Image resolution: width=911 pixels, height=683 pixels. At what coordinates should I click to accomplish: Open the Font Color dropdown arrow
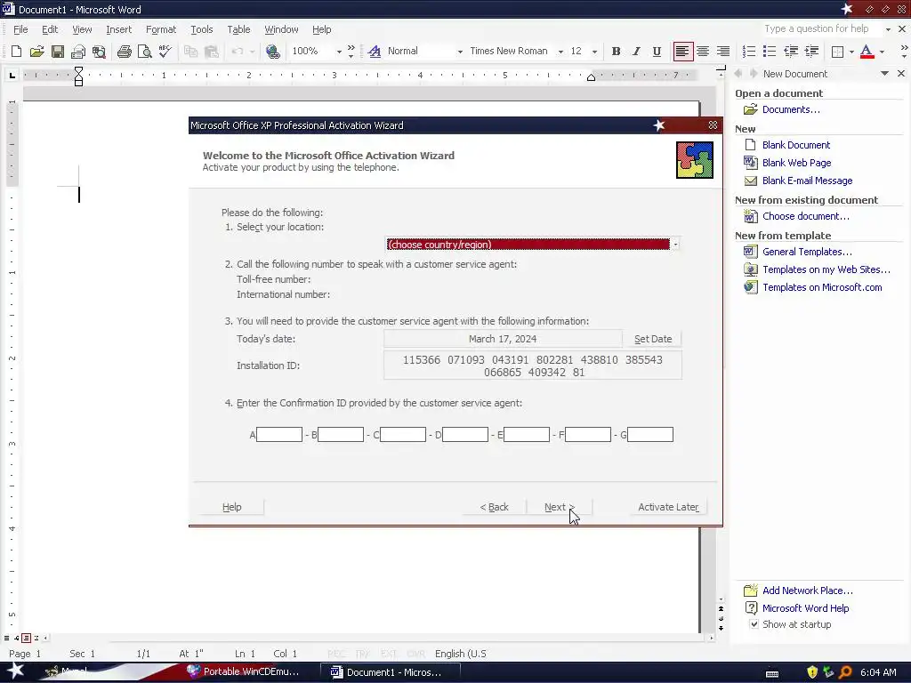coord(882,52)
